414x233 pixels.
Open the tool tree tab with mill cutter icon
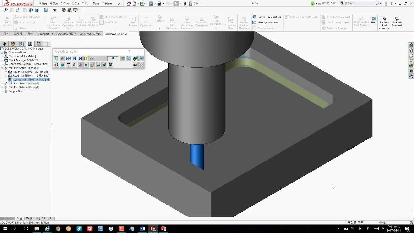39,44
